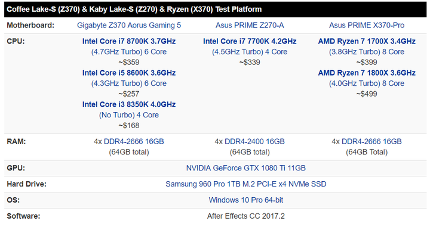Open the DDR4-2400 16GB RAM link
Image resolution: width=430 pixels, height=230 pixels.
click(254, 142)
